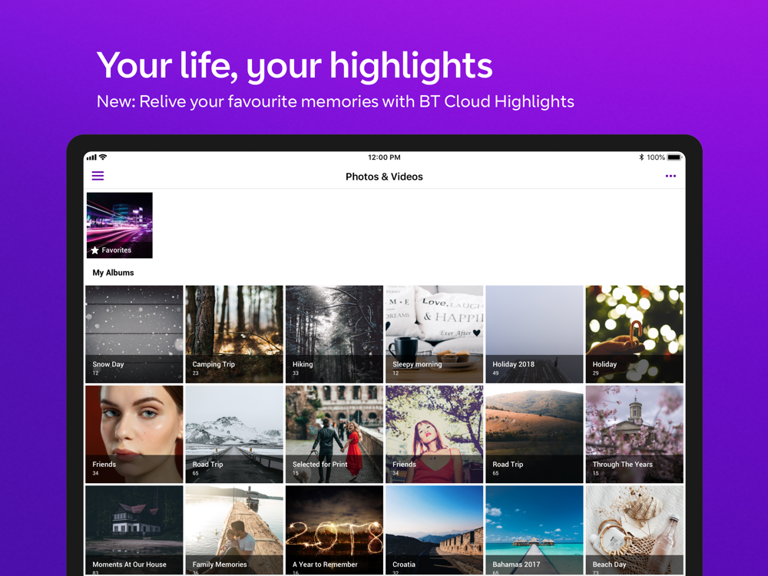Select the Photos & Videos title

click(384, 177)
